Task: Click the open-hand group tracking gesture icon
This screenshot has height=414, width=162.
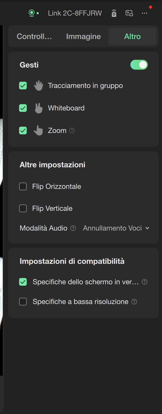Action: [38, 86]
